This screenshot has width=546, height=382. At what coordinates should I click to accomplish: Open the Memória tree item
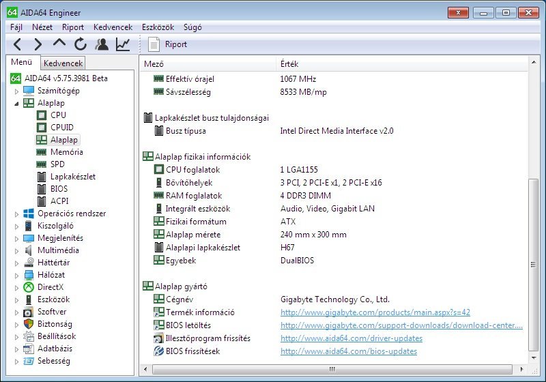pos(66,152)
